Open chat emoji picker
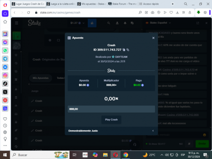This screenshot has height=159, width=212. (x=204, y=135)
